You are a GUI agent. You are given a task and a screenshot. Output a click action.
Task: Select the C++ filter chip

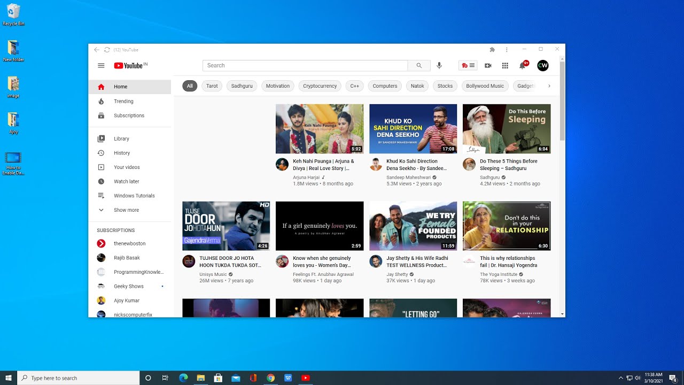(355, 86)
